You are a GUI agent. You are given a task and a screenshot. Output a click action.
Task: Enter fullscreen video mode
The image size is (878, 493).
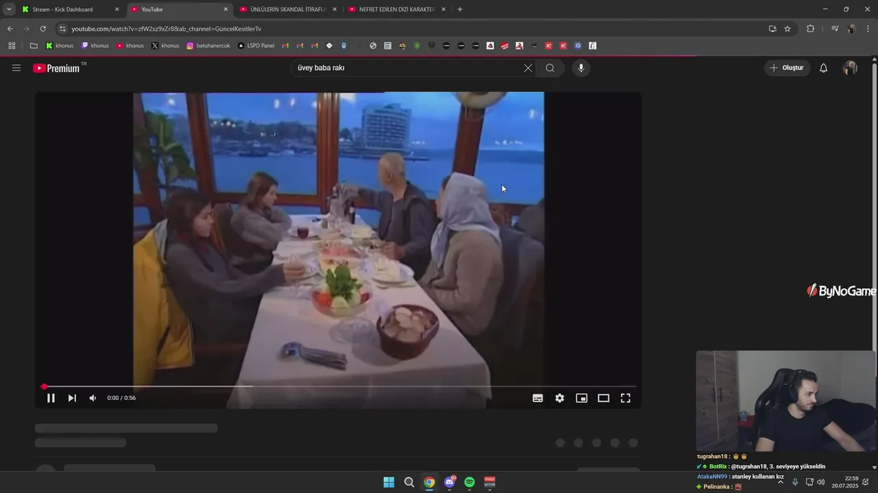[626, 398]
